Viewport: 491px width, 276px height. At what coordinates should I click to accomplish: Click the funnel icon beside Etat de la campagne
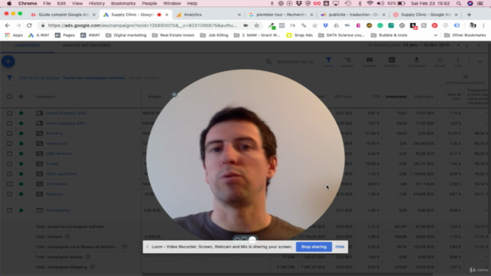9,77
